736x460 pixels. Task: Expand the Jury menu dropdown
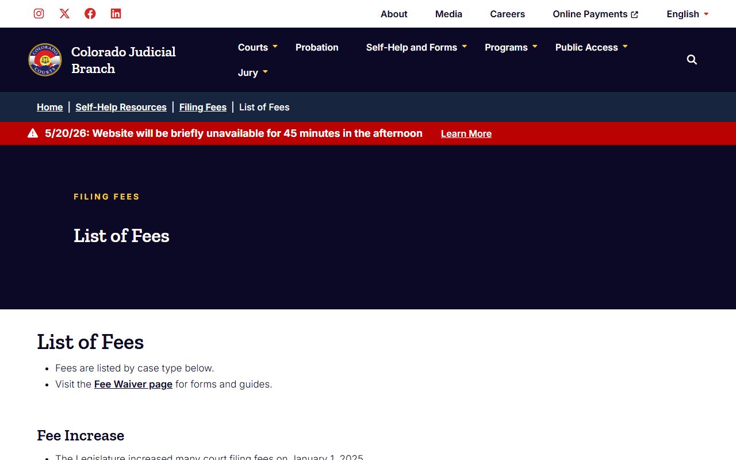[265, 71]
